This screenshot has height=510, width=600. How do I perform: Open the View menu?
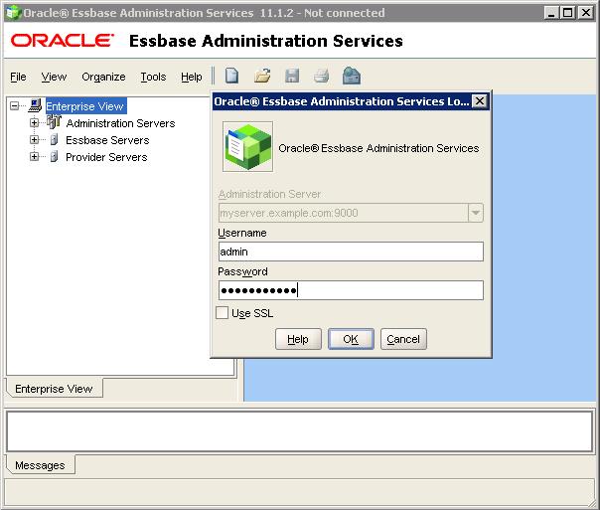click(x=54, y=77)
